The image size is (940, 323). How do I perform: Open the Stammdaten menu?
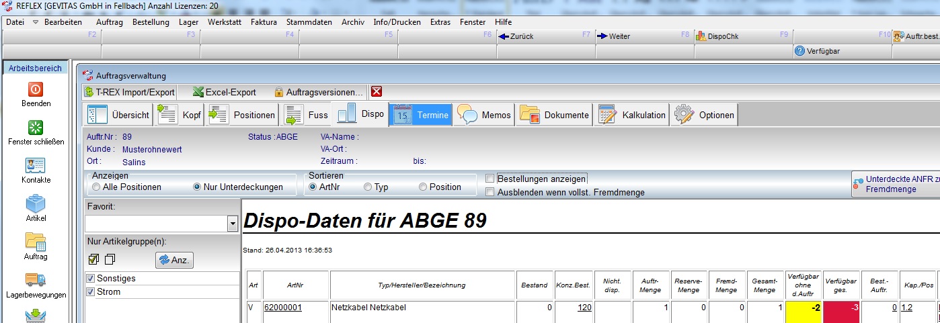click(x=309, y=22)
